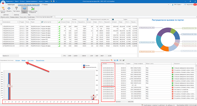This screenshot has width=197, height=106.
Task: Click the green phone Вызовы band icon
Action: 62,19
